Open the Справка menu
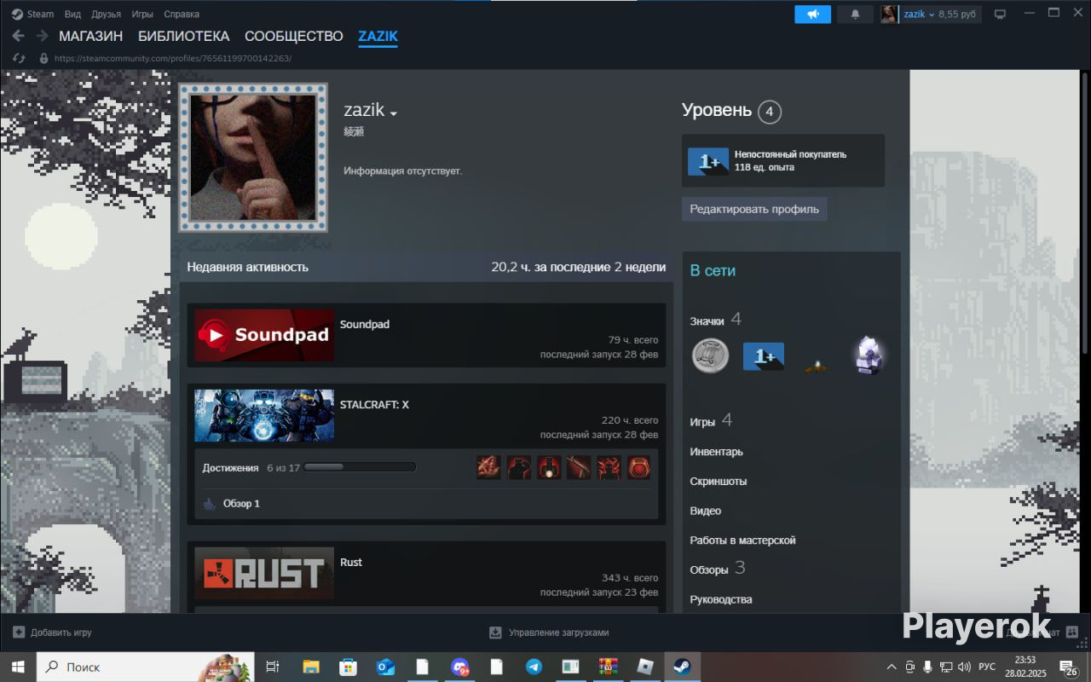This screenshot has width=1091, height=682. pyautogui.click(x=182, y=14)
